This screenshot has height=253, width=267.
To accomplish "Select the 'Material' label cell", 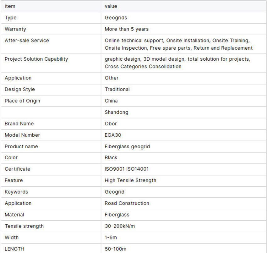I will tap(14, 215).
